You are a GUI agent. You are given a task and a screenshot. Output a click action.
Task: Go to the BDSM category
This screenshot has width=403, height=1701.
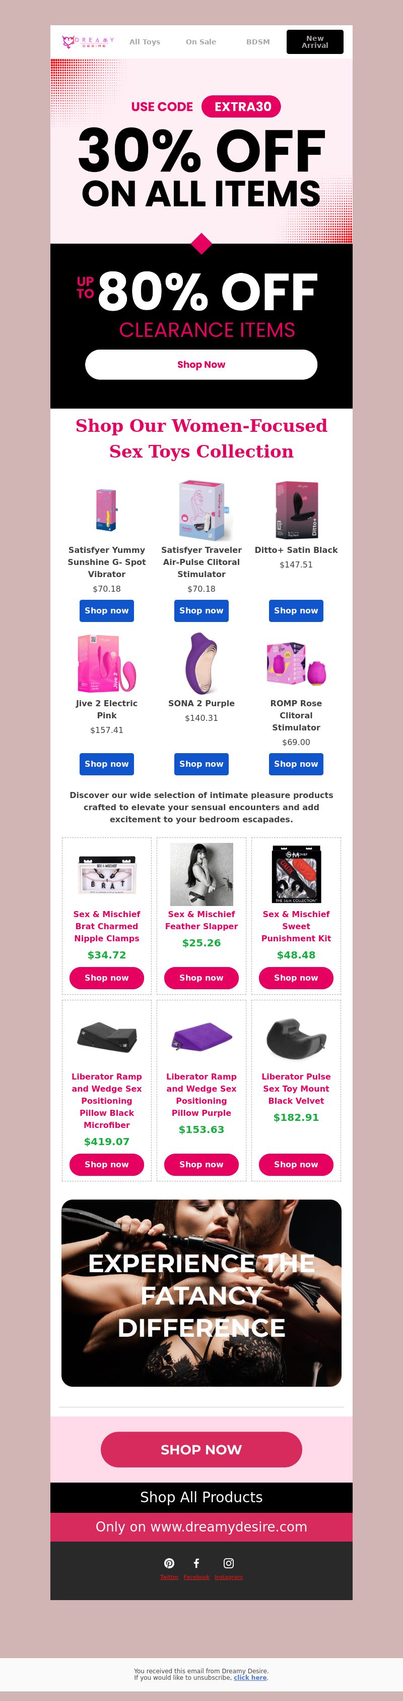[x=258, y=41]
